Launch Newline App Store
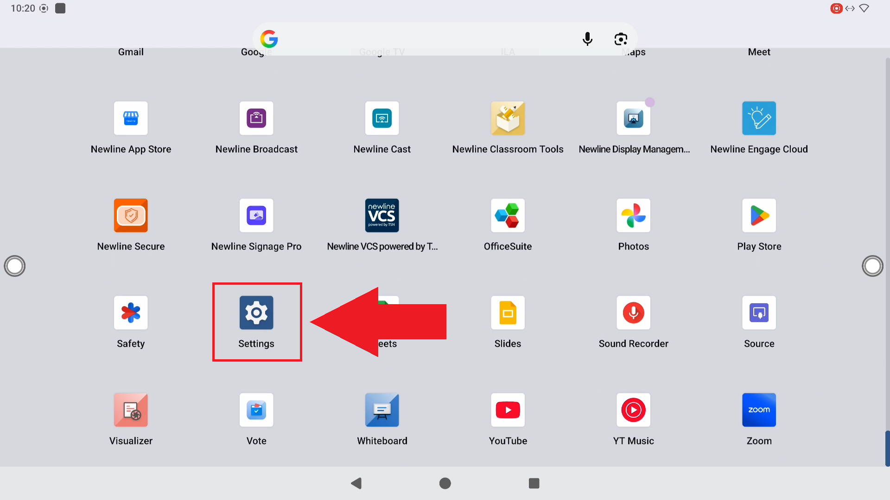 coord(131,119)
